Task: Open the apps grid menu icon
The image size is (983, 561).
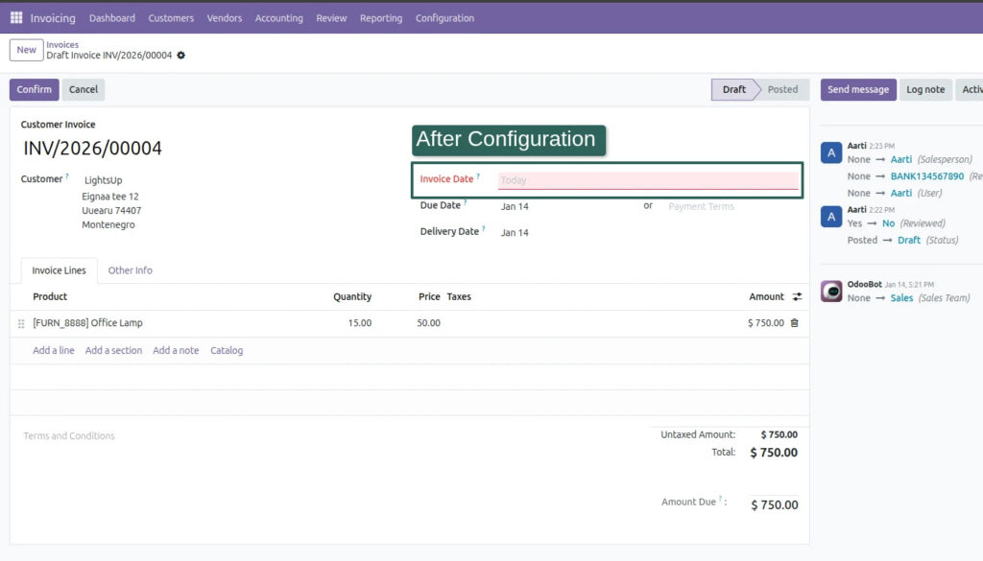Action: (x=16, y=17)
